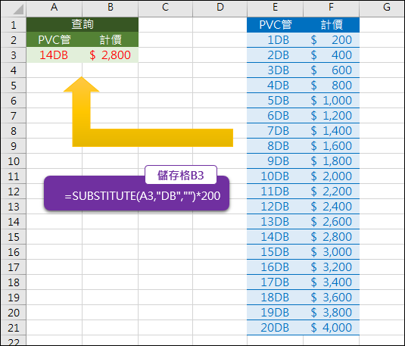Screen dimensions: 405x346
Task: Click cell E15 containing 14DB
Action: point(275,237)
